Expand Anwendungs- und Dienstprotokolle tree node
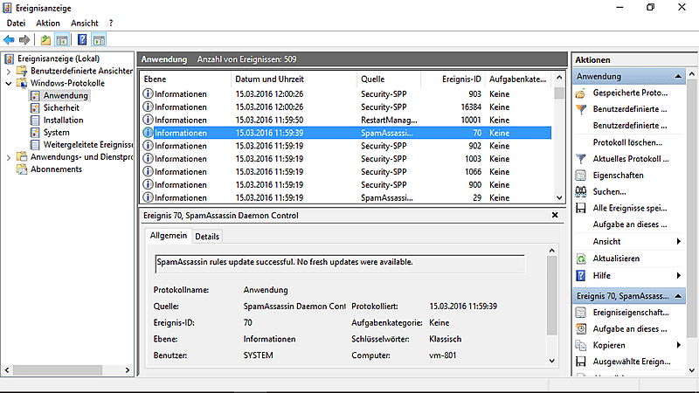This screenshot has height=393, width=699. (10, 157)
